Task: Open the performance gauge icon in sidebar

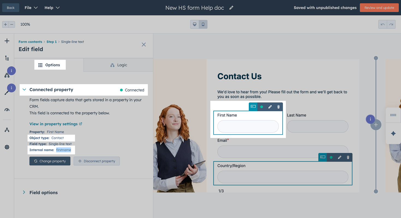Action: tap(7, 110)
